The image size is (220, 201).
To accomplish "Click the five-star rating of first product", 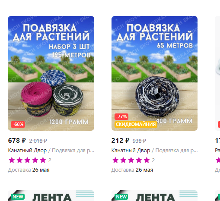I will (27, 160).
